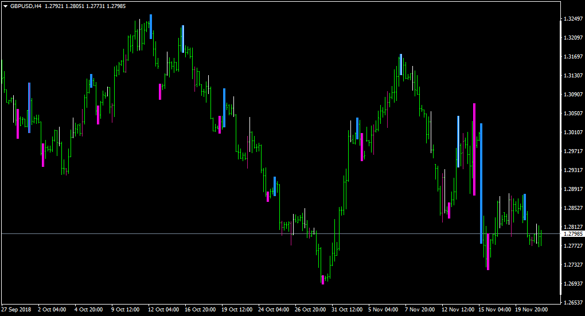The height and width of the screenshot is (316, 585).
Task: Click price axis label 1.32497
Action: (573, 19)
